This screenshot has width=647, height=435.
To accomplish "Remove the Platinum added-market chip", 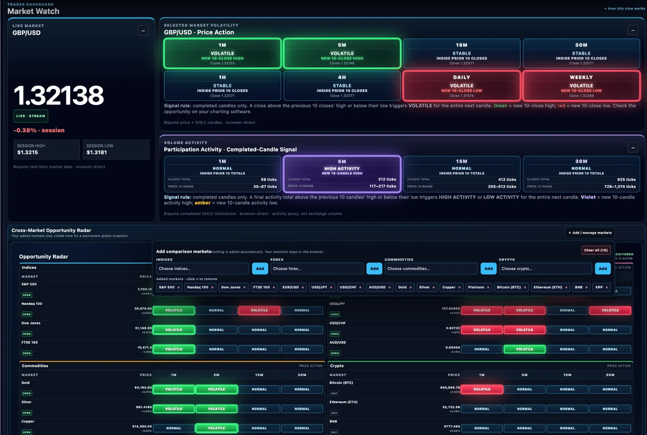I will point(488,287).
